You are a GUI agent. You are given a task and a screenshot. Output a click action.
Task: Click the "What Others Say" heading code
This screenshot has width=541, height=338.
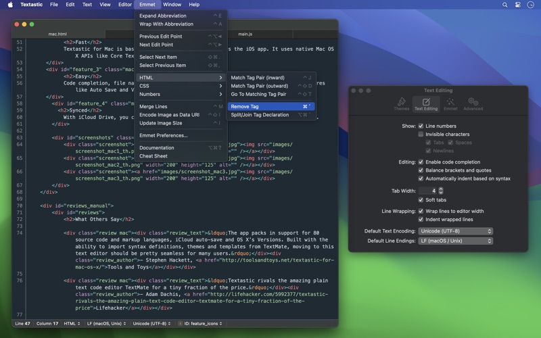pyautogui.click(x=99, y=219)
